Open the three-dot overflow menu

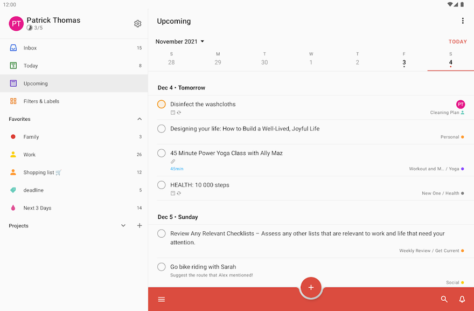click(x=463, y=20)
